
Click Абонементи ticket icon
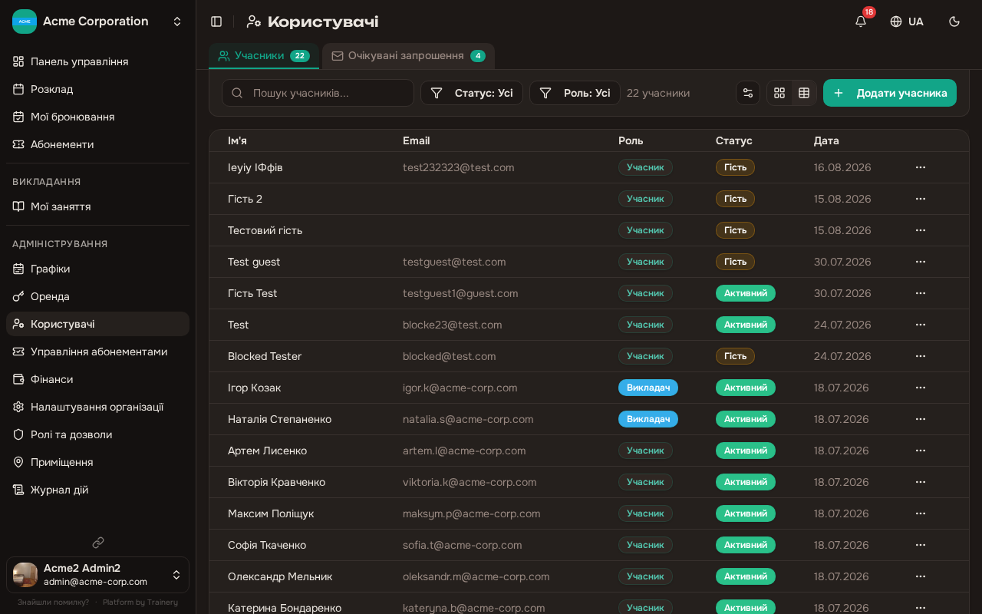point(18,144)
